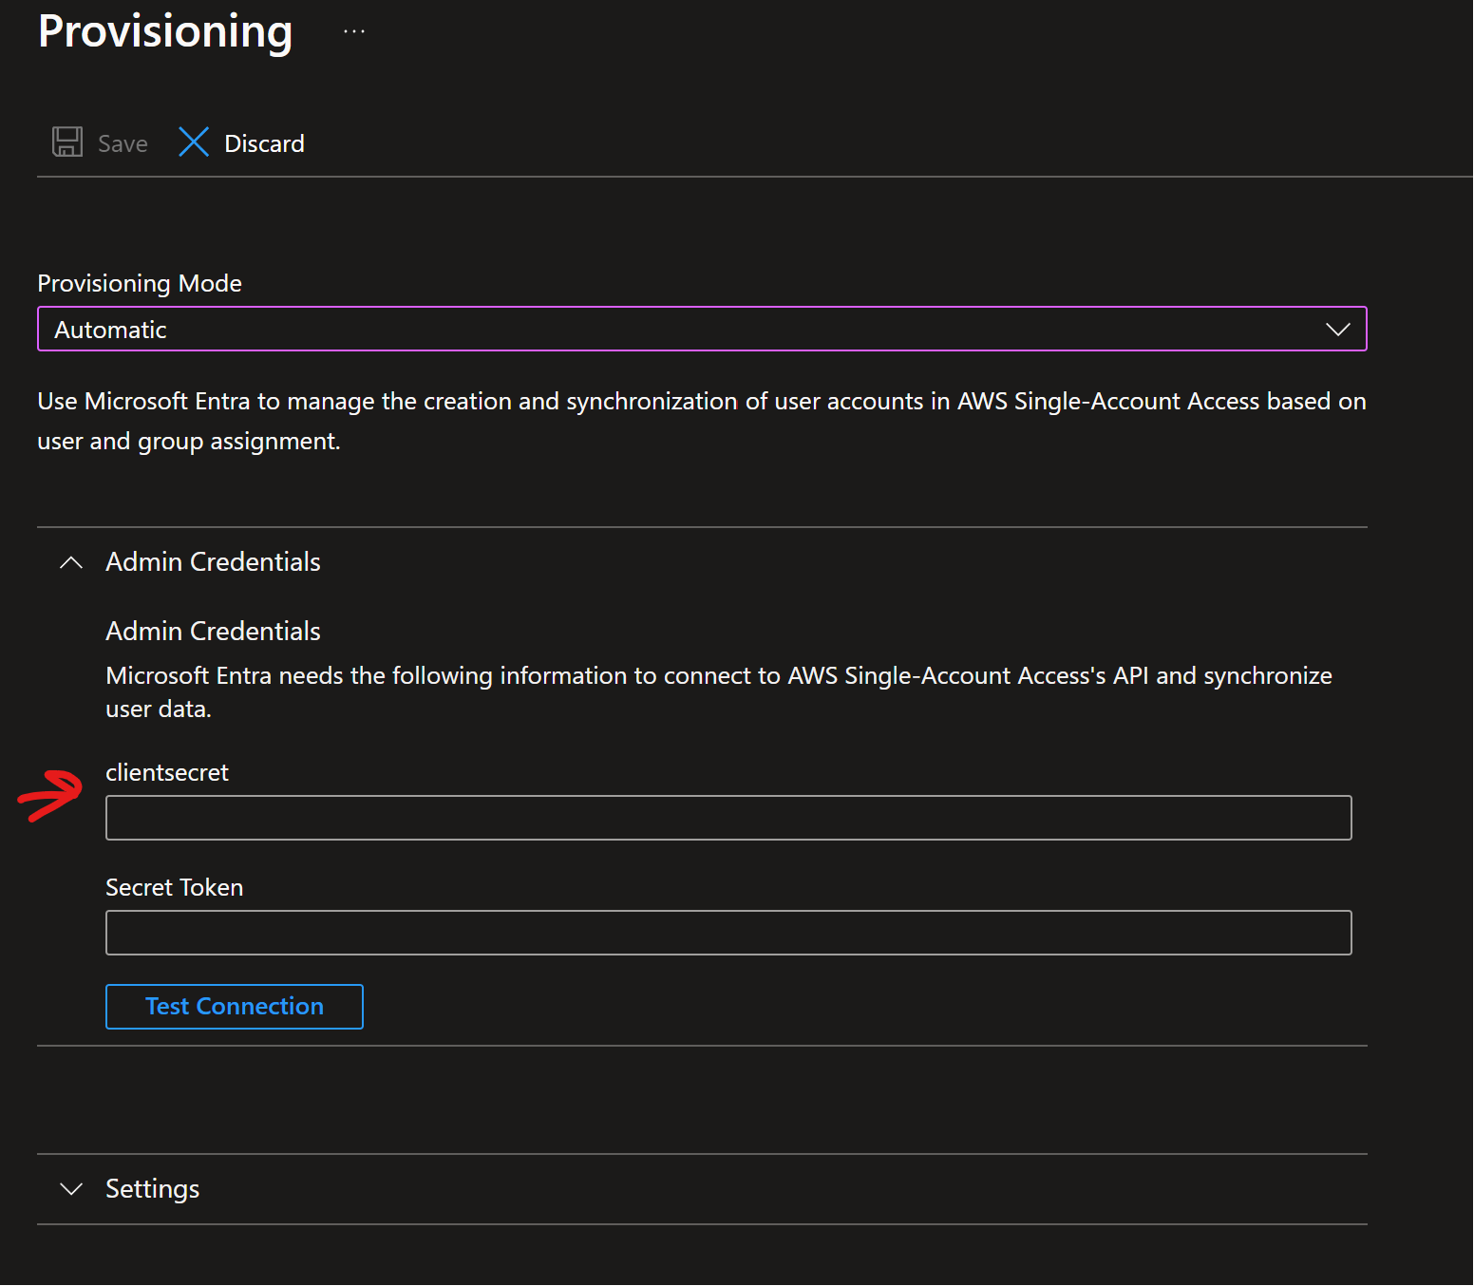Focus the clientsecret input field

pyautogui.click(x=728, y=818)
